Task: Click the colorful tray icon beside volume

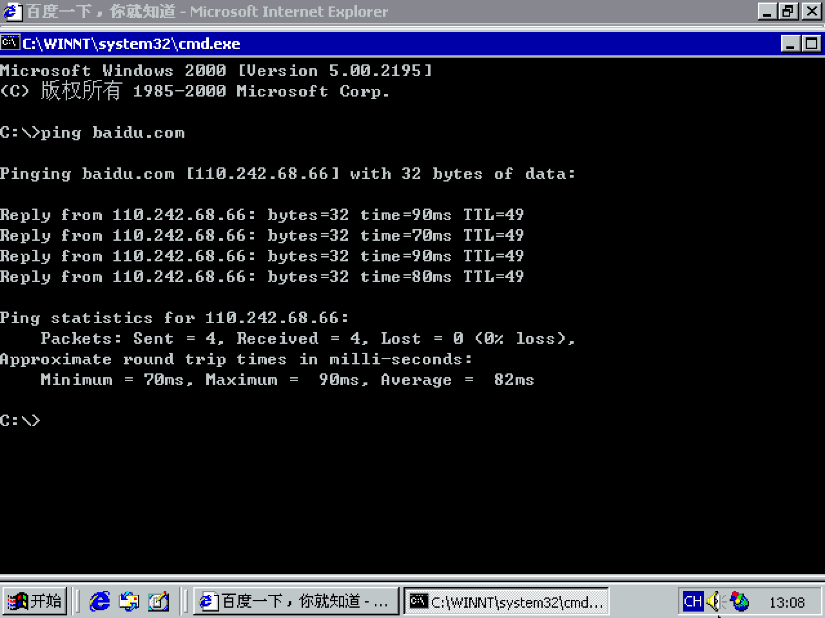Action: pos(739,601)
